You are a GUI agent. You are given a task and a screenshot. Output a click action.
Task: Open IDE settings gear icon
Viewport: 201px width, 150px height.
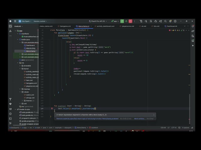pos(170,21)
